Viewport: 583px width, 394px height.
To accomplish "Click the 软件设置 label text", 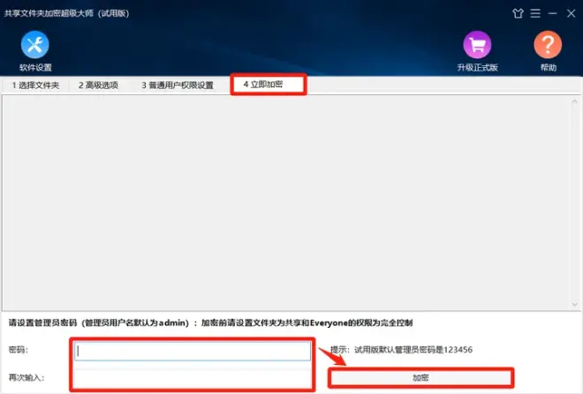I will click(x=35, y=68).
